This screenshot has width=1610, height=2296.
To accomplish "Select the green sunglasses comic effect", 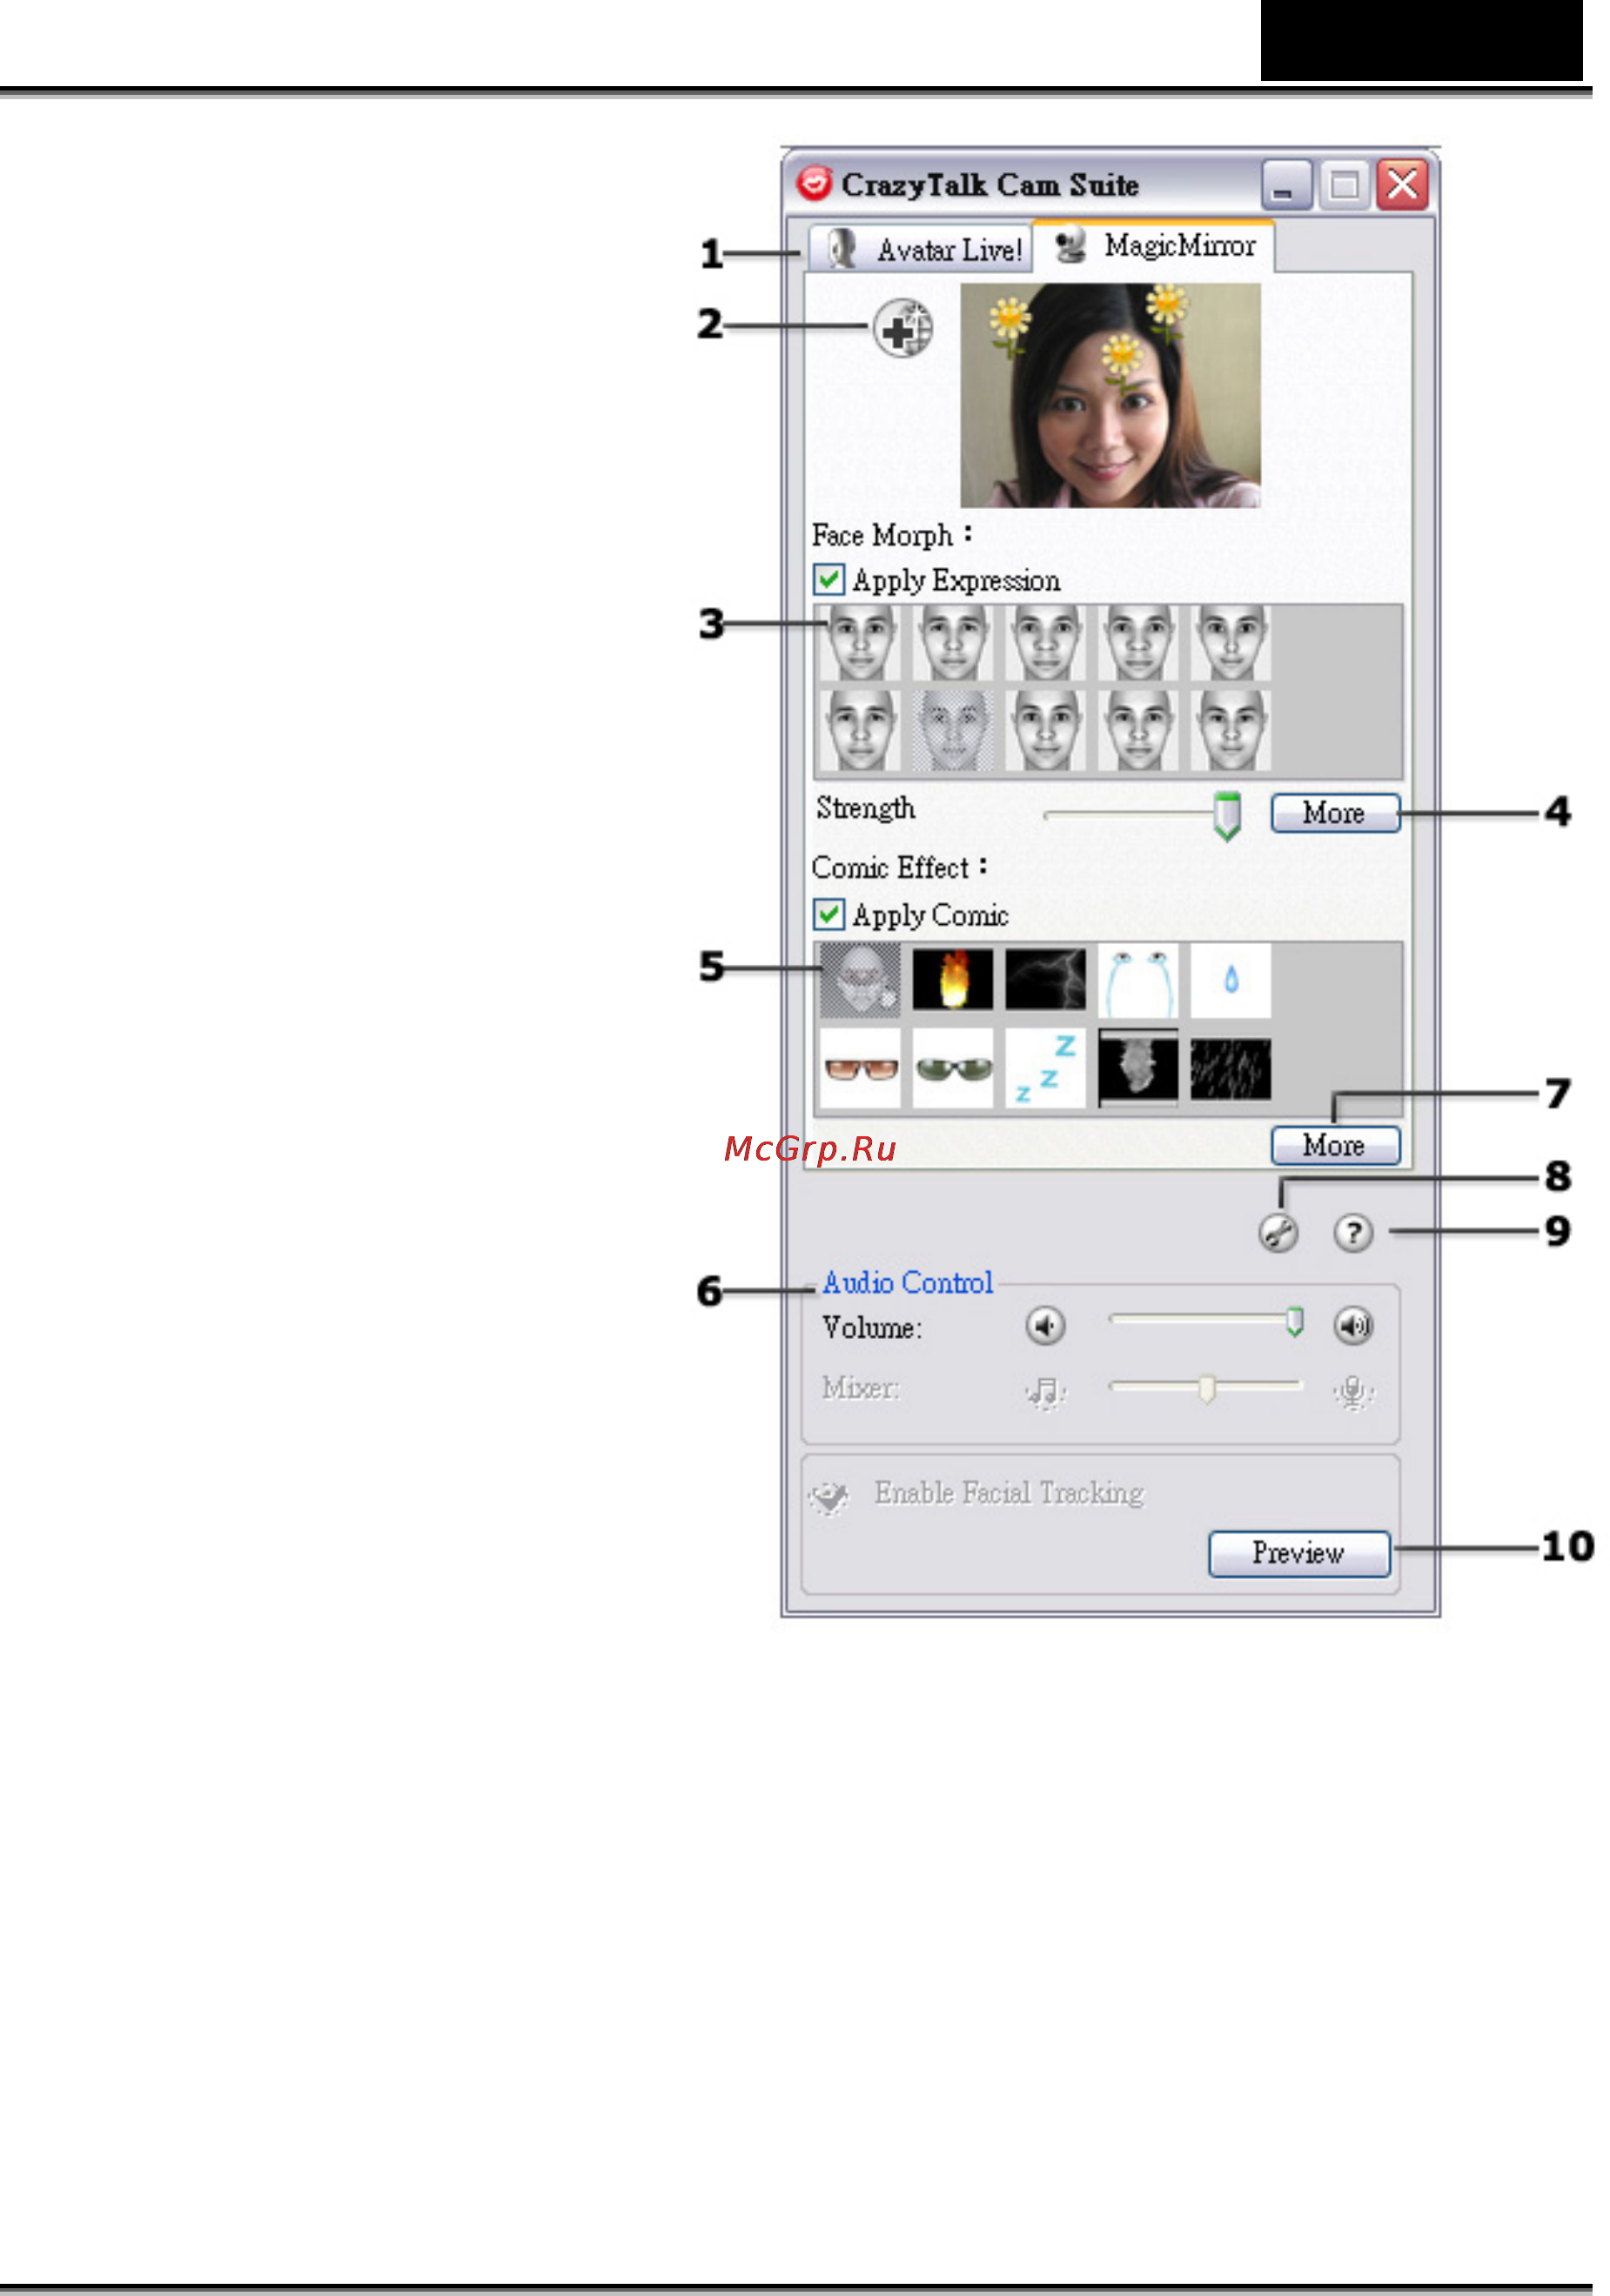I will pos(952,1068).
